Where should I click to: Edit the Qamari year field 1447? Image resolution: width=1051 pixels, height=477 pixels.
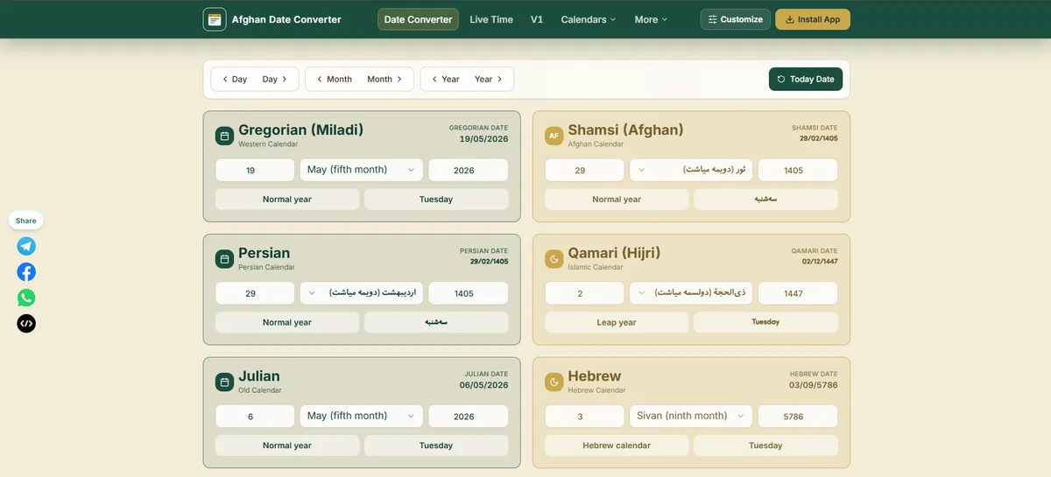point(798,293)
